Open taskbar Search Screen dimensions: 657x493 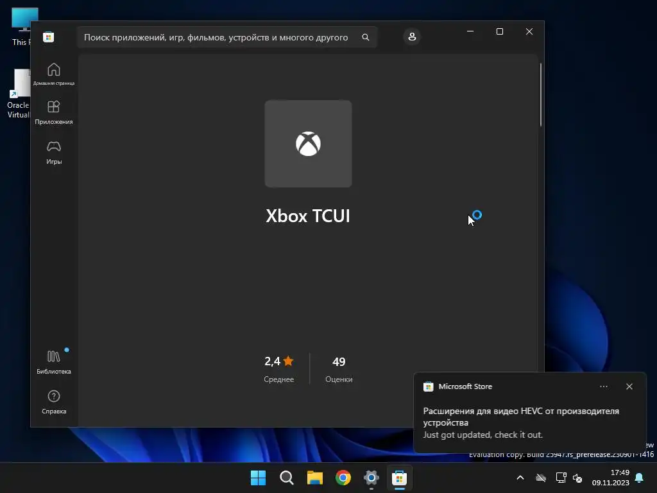tap(287, 478)
